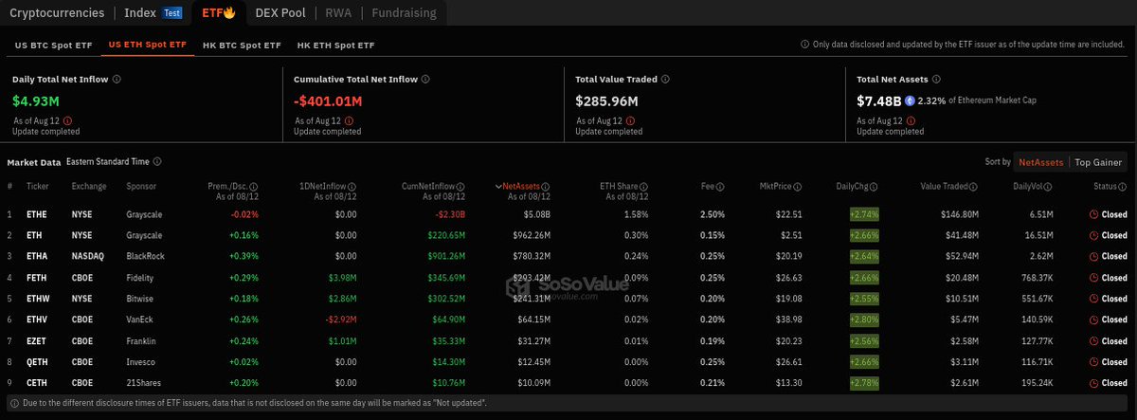Click the fire icon on ETF tab
Viewport: 1137px width, 420px height.
[229, 13]
